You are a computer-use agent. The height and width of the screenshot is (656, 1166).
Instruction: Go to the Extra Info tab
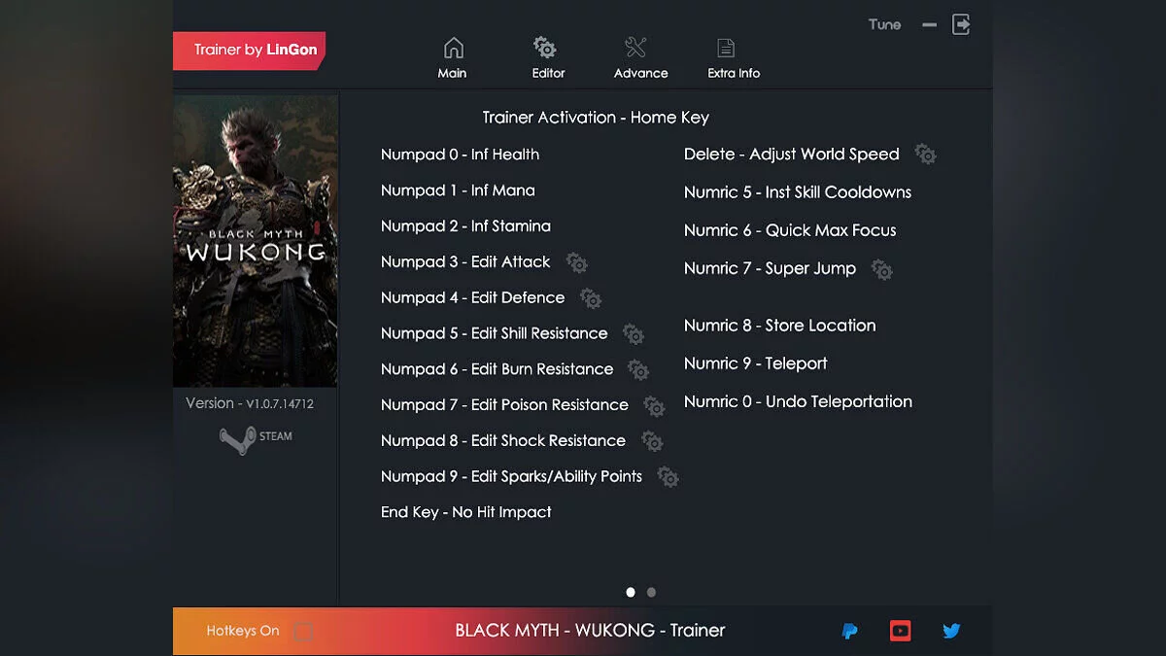click(x=733, y=58)
